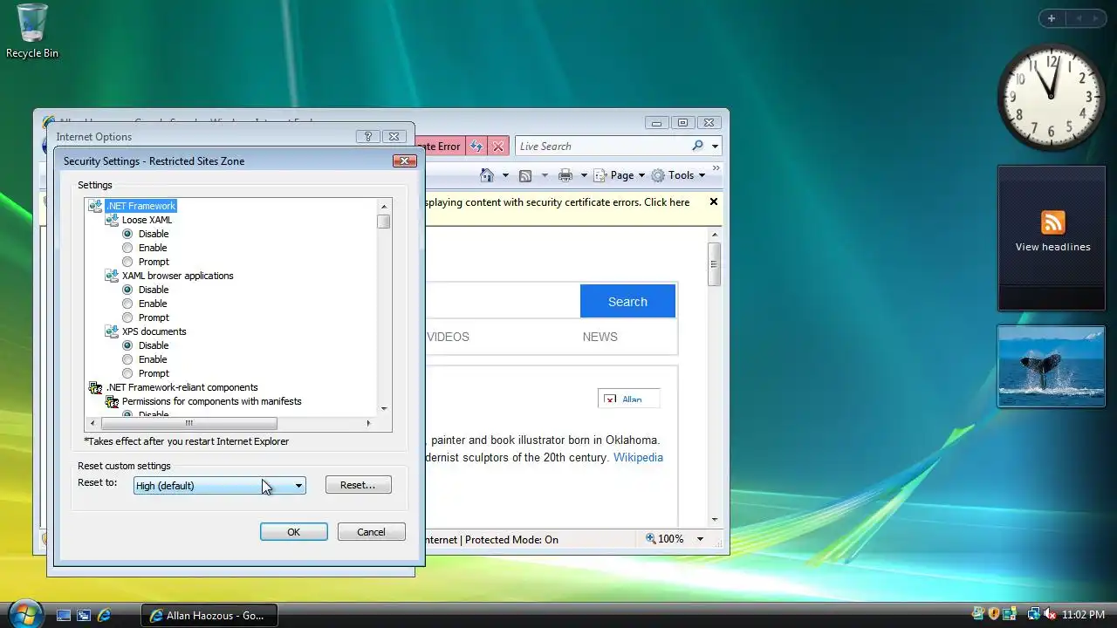This screenshot has width=1117, height=628.
Task: Click the settings list horizontal scroll right arrow
Action: point(368,424)
